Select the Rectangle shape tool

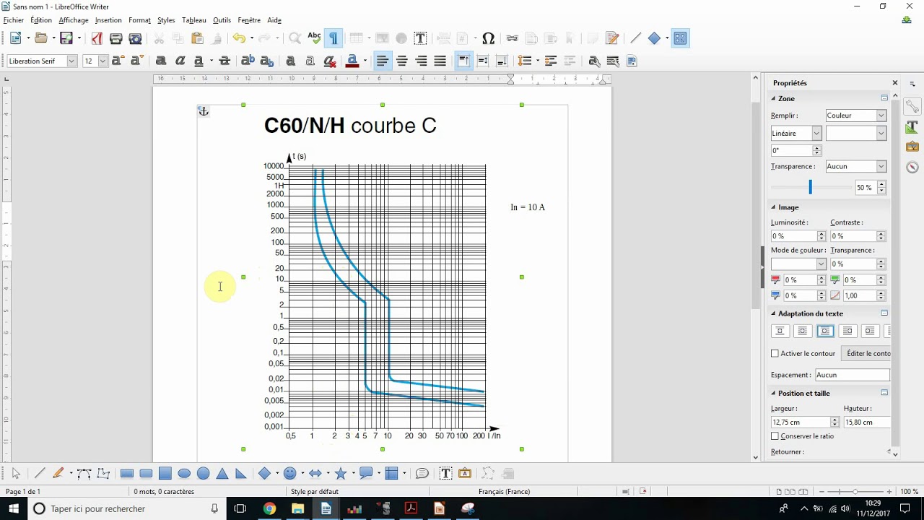tap(127, 474)
